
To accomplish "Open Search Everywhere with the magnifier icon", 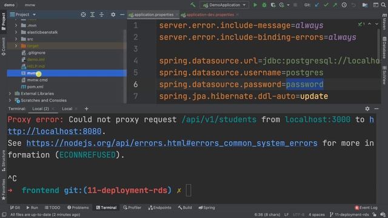I will (384, 5).
